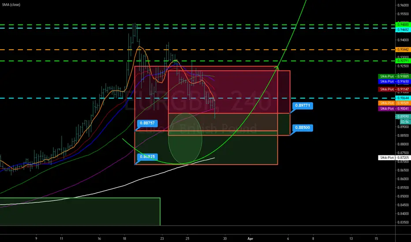Viewport: 411px width, 242px height.
Task: Click the SMA (close) indicator legend
Action: click(11, 5)
